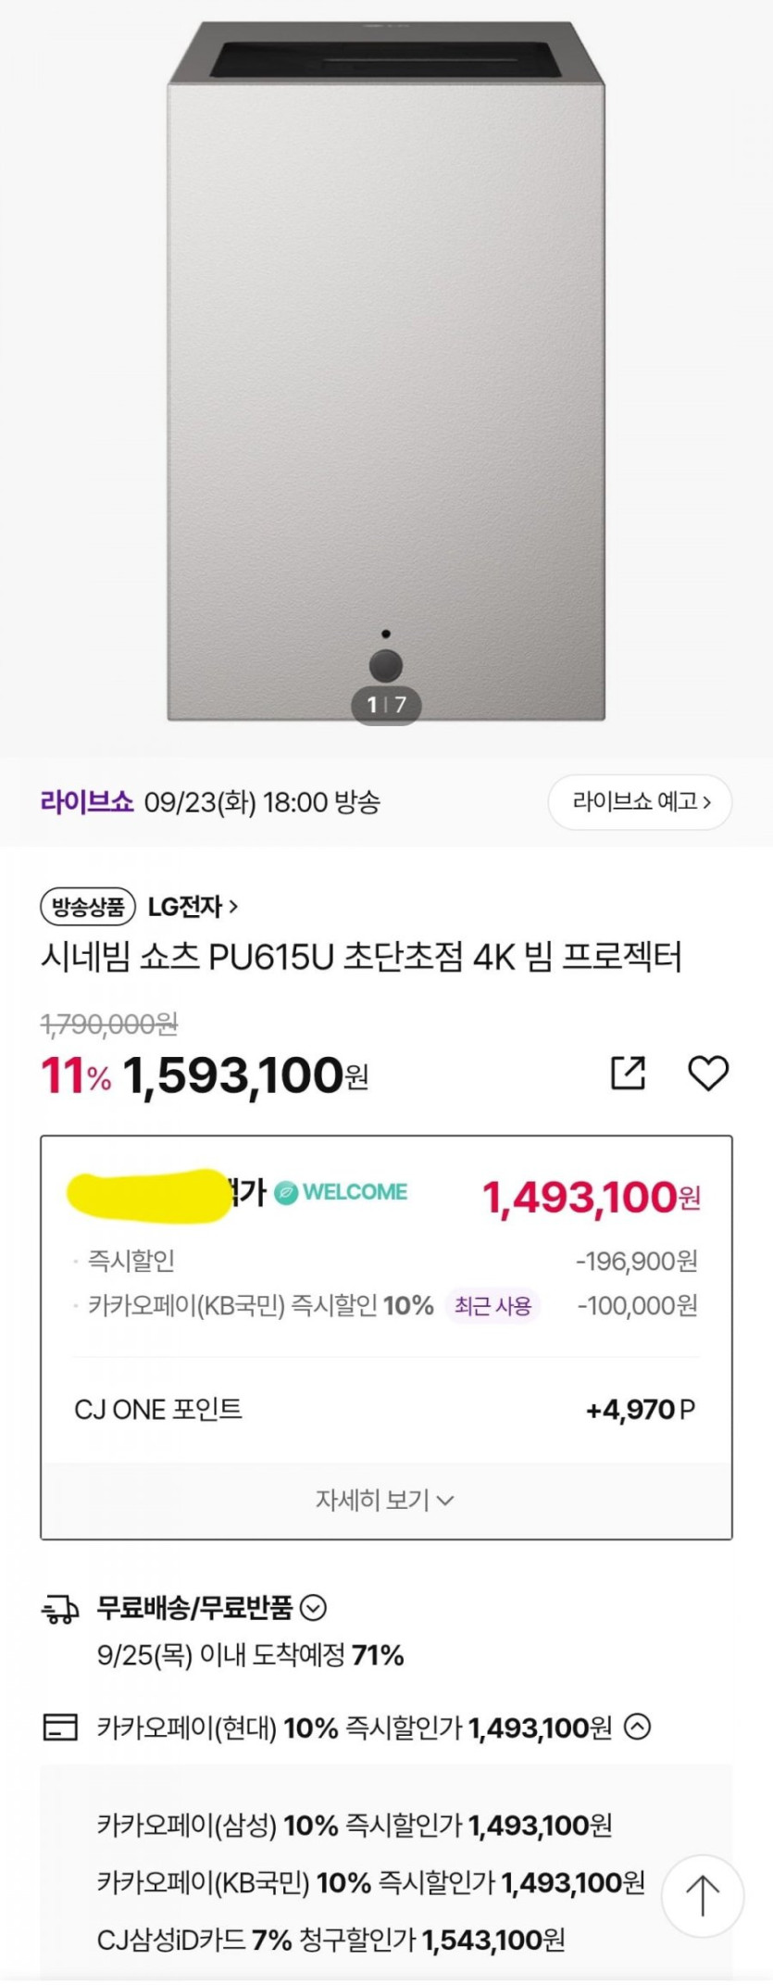Tap the share icon beside the price
Screen dimensions: 773x1985
(x=628, y=1073)
